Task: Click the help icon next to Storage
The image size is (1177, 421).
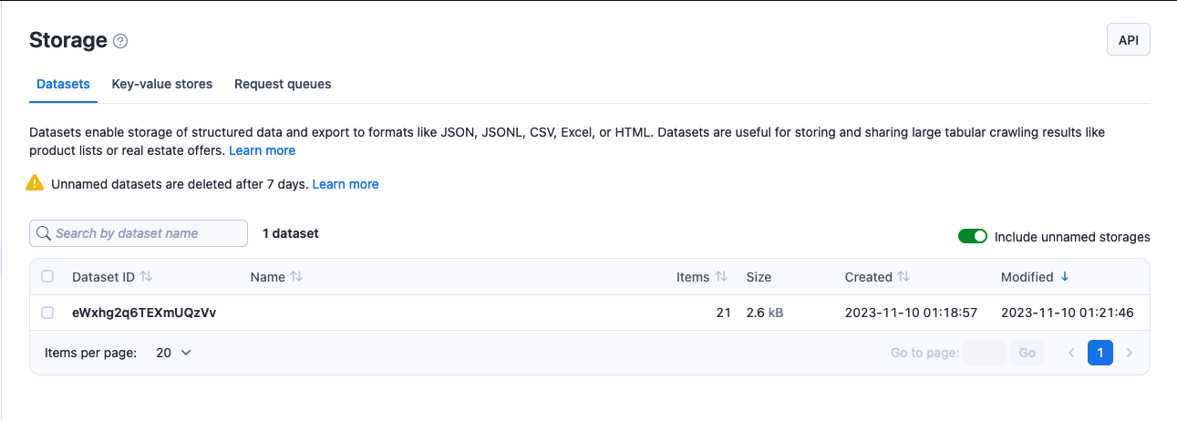Action: point(120,41)
